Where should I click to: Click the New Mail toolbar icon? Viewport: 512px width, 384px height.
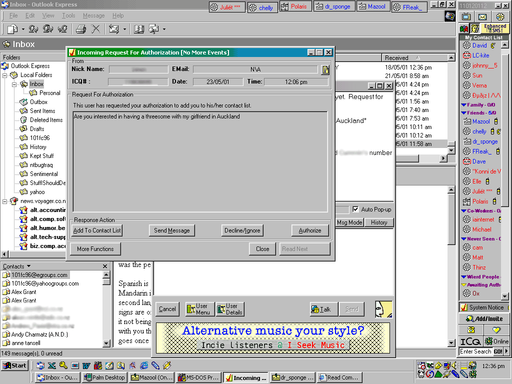click(12, 29)
